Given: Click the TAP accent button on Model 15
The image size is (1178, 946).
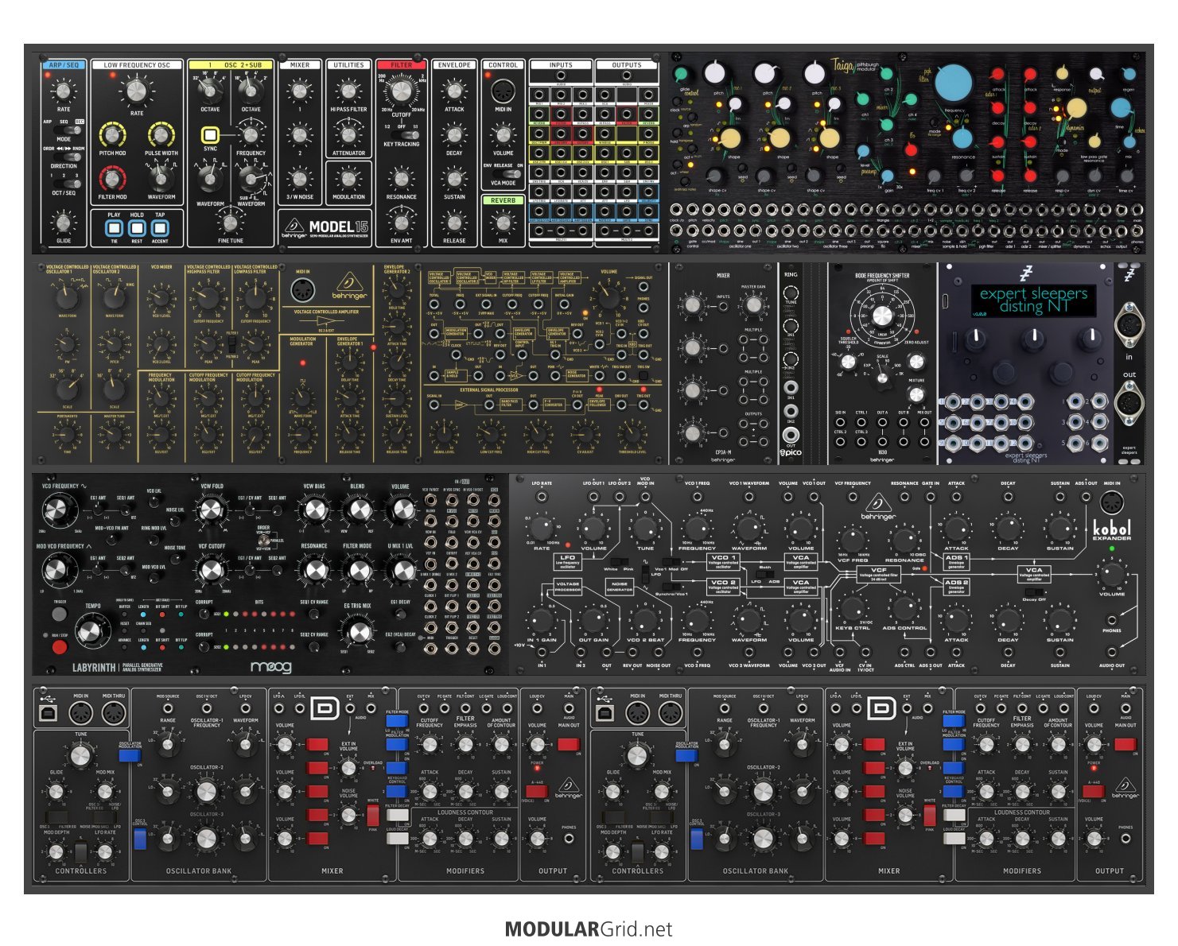Looking at the screenshot, I should [160, 229].
